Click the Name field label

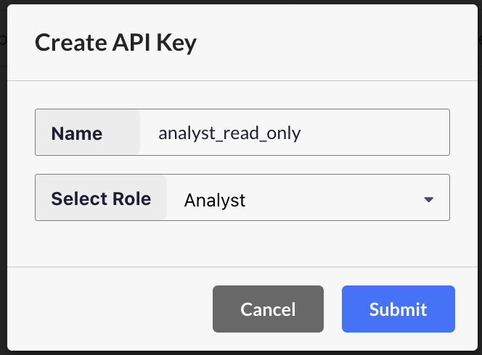tap(77, 133)
